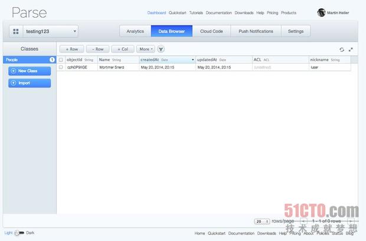
Task: Click the nickname column header
Action: click(x=329, y=60)
